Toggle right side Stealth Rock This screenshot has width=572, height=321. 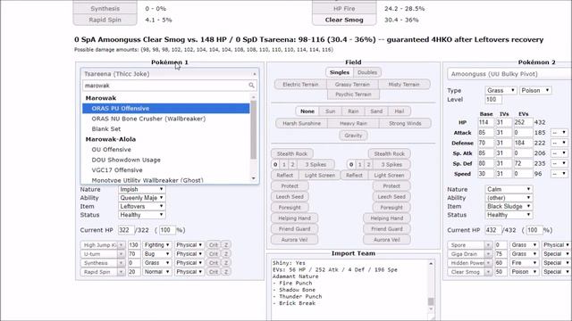(390, 154)
